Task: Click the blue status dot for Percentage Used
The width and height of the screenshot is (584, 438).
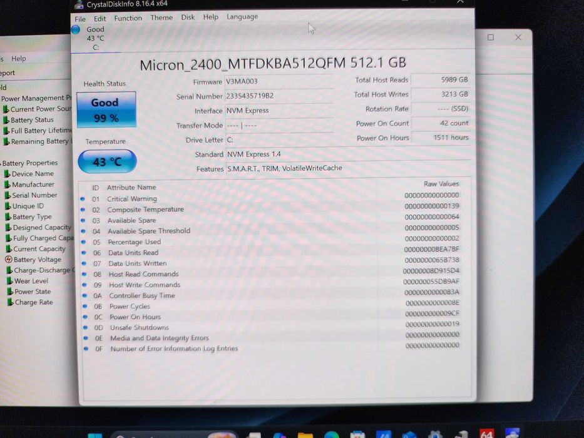Action: click(84, 242)
